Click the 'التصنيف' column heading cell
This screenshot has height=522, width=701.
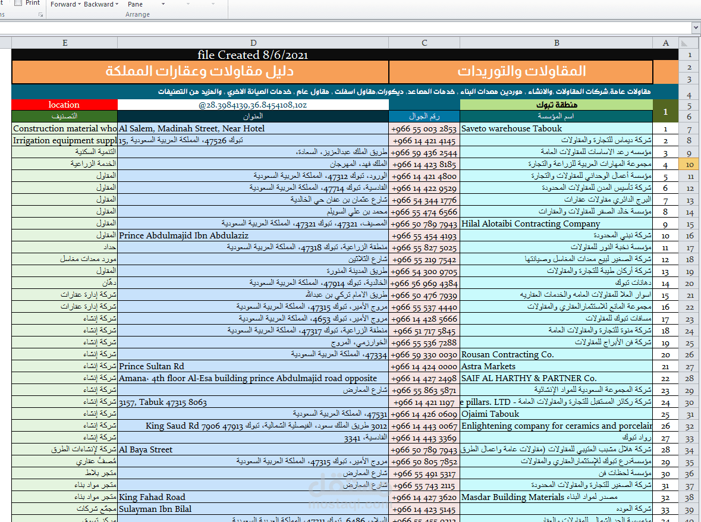[64, 116]
